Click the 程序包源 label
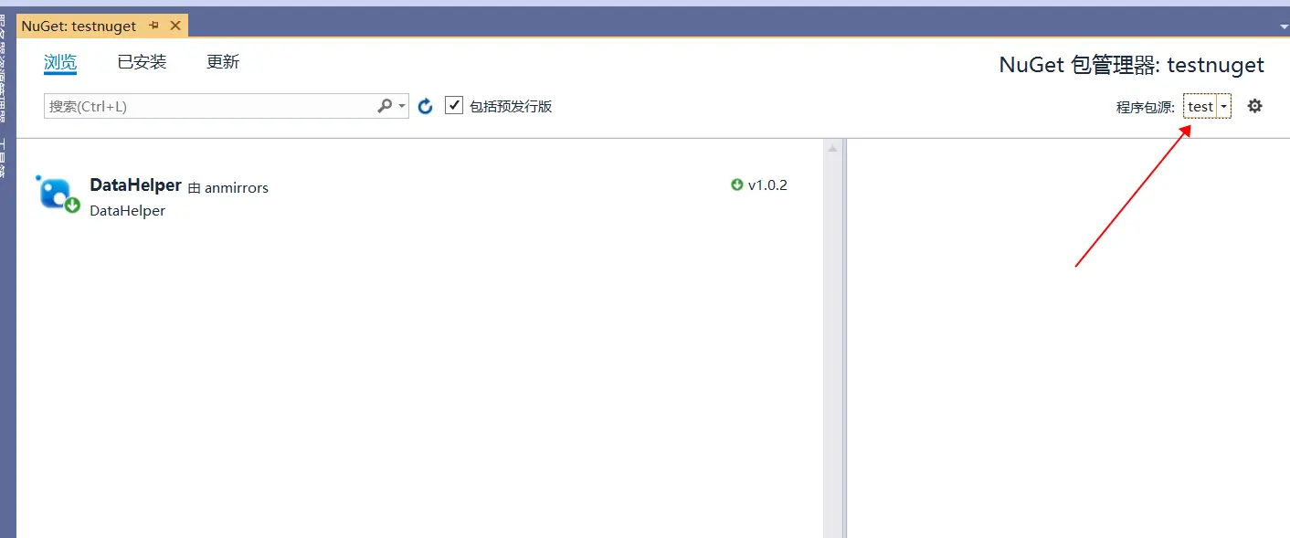This screenshot has width=1290, height=538. (1146, 107)
